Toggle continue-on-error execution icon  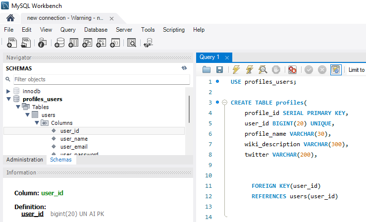click(x=292, y=69)
